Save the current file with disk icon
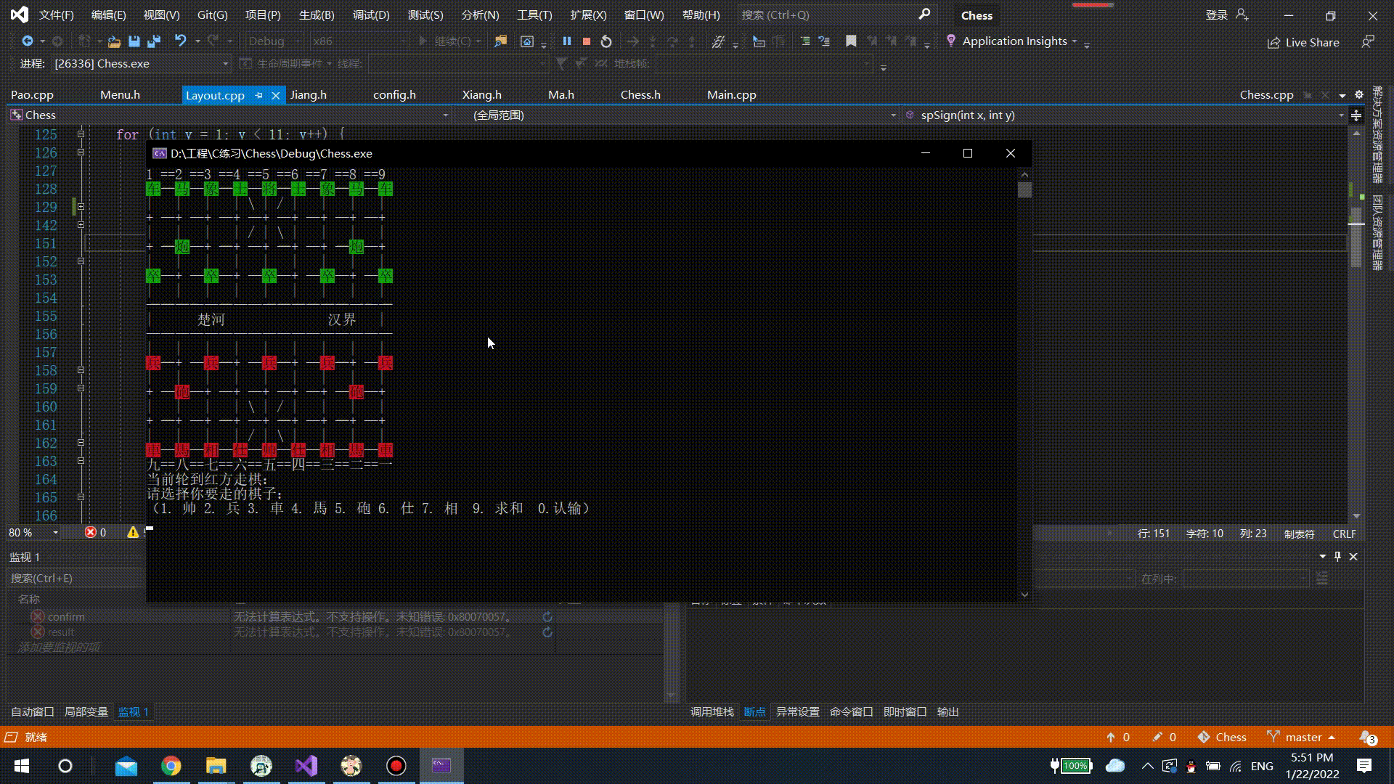Screen dimensions: 1394x784 click(134, 41)
